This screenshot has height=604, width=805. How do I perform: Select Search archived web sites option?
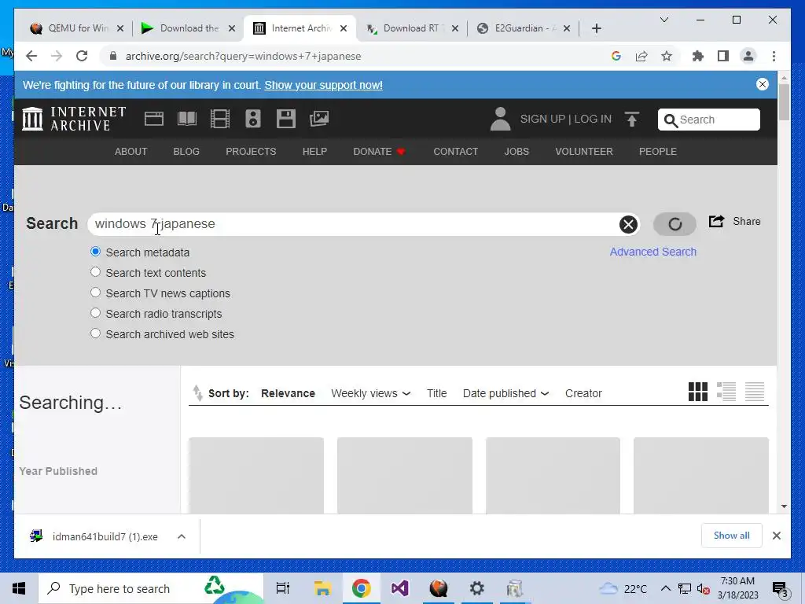coord(95,333)
